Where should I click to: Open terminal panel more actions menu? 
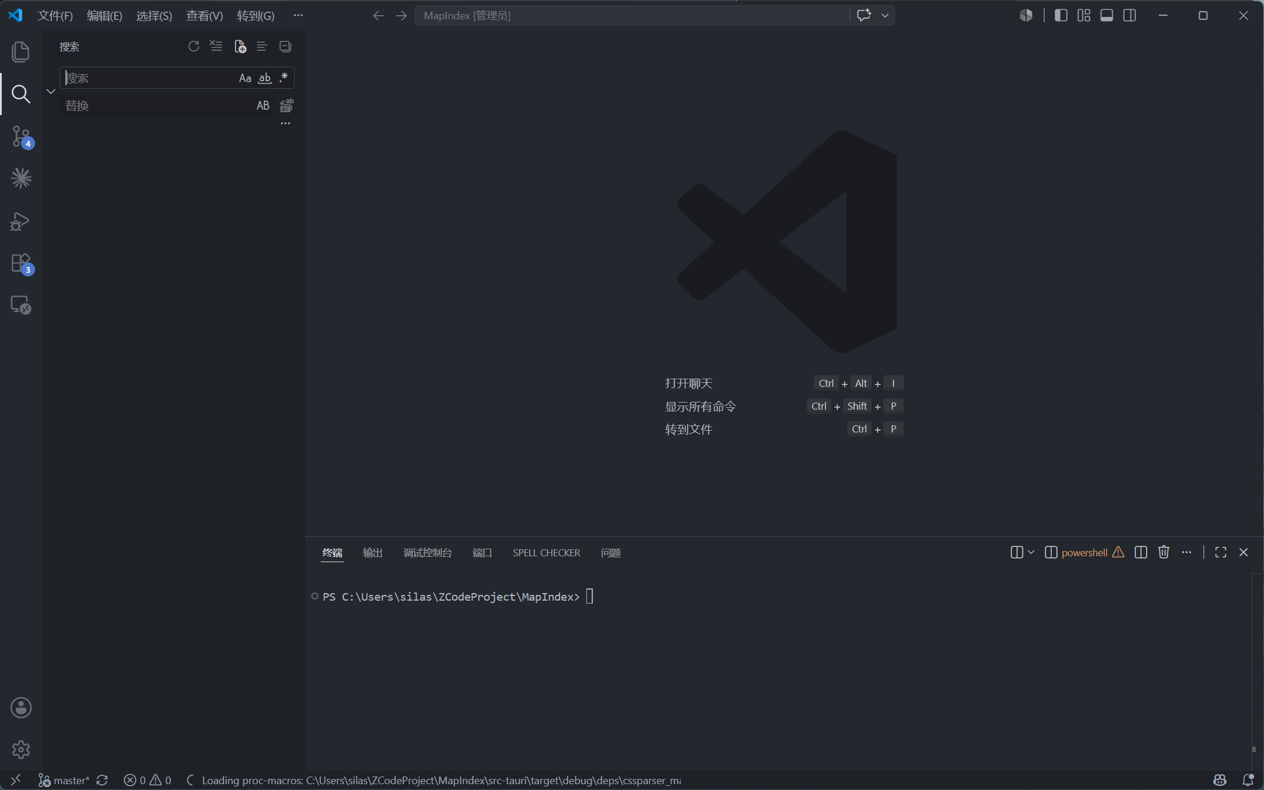pyautogui.click(x=1186, y=552)
